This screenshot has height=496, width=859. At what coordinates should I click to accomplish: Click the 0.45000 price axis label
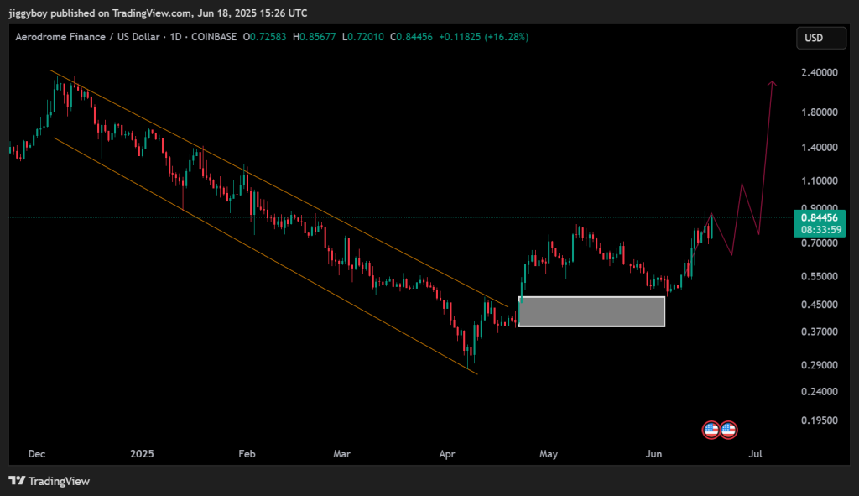click(819, 305)
